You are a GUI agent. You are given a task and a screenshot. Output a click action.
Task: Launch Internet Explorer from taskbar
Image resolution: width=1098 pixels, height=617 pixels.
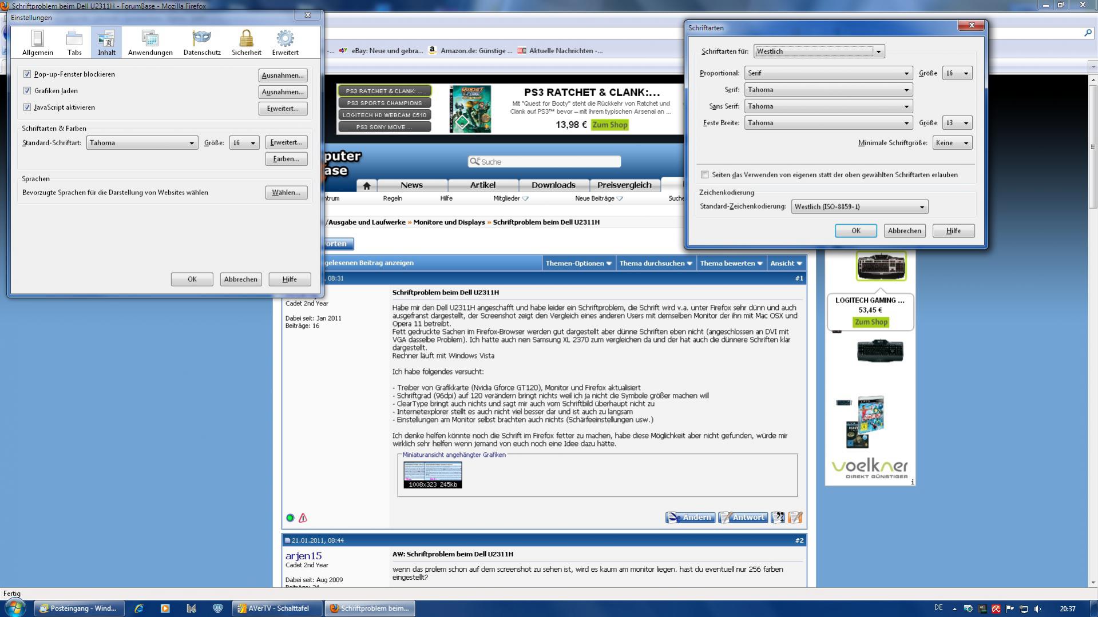[x=138, y=608]
